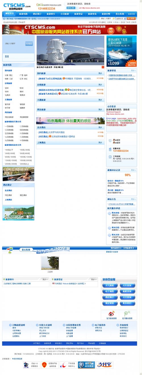142x375 pixels.
Task: Open 用户协议 in the footer bar
Action: 80,343
